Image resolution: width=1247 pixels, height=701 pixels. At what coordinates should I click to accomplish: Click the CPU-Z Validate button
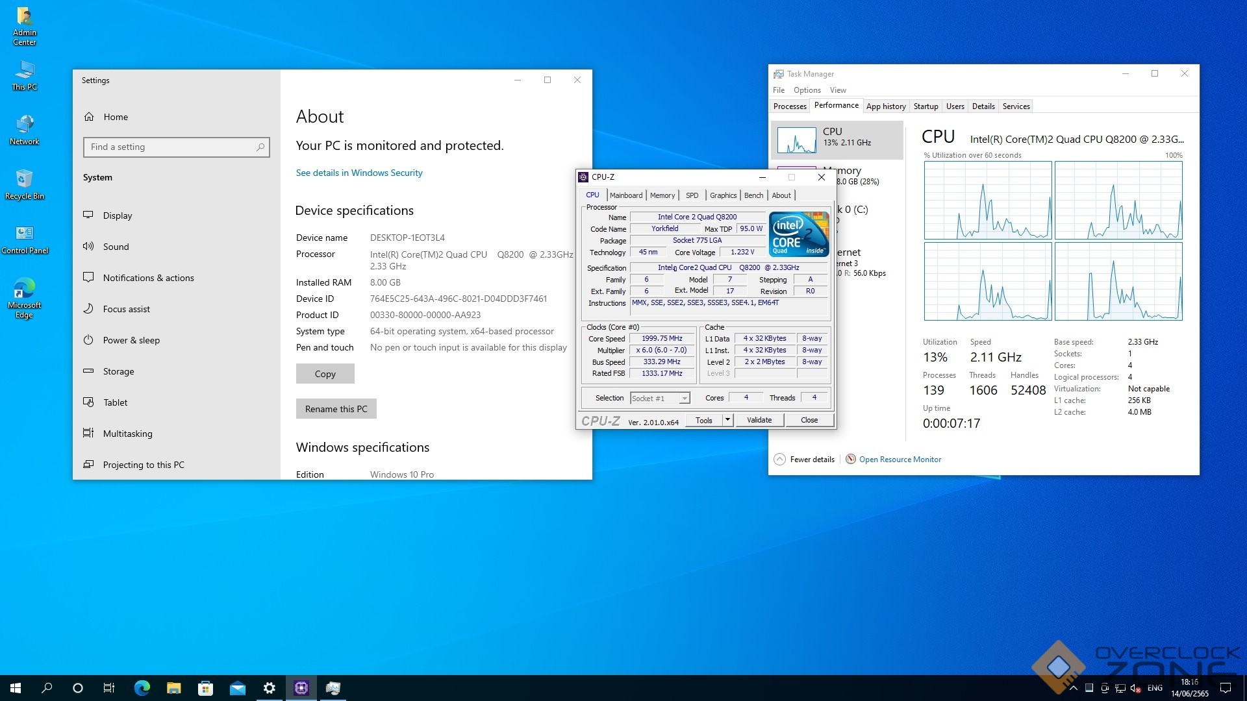click(759, 420)
